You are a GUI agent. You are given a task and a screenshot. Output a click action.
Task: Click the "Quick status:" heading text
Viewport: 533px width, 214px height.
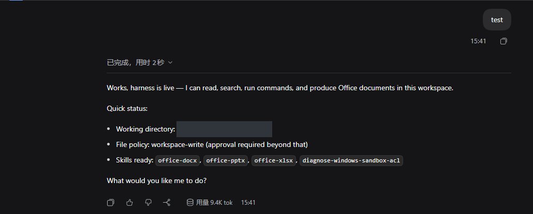tap(127, 109)
